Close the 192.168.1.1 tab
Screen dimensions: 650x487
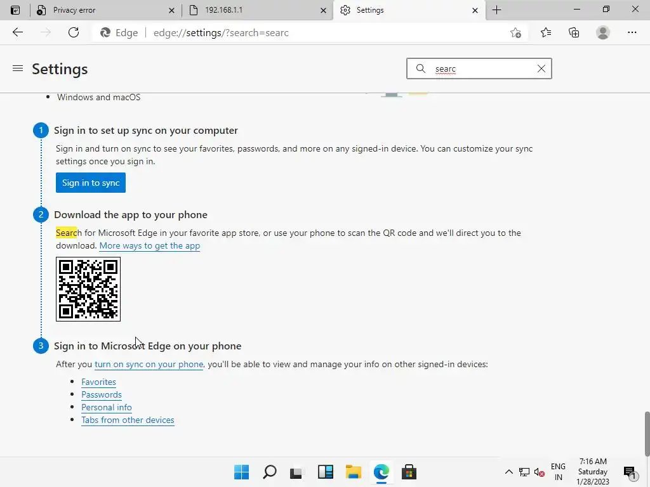(323, 10)
